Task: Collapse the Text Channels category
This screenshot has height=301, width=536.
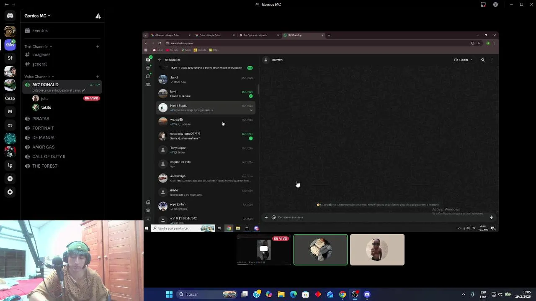Action: (39, 46)
